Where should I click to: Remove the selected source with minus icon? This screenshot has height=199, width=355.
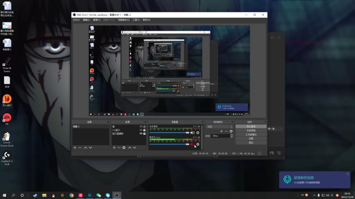(x=119, y=148)
